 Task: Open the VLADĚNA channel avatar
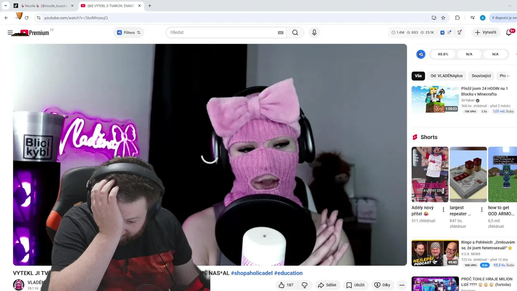(19, 285)
